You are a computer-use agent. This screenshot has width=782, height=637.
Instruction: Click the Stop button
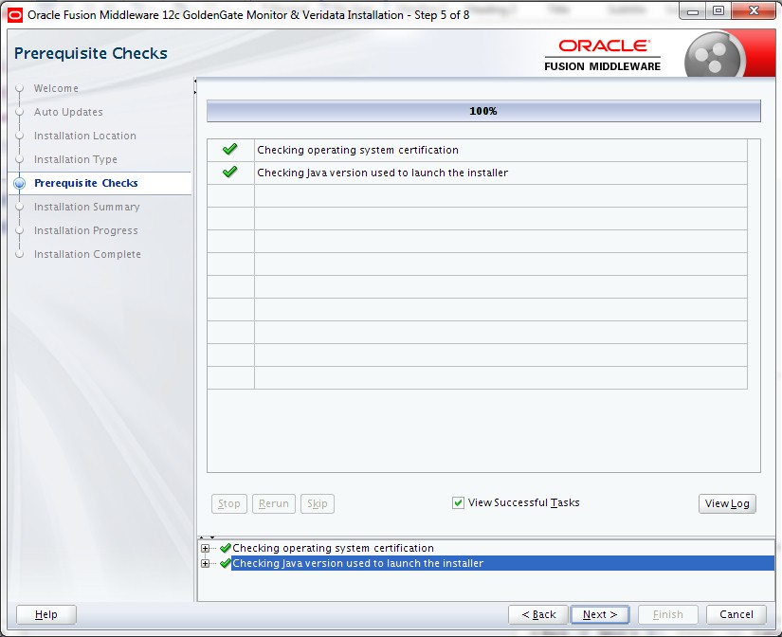pyautogui.click(x=229, y=503)
